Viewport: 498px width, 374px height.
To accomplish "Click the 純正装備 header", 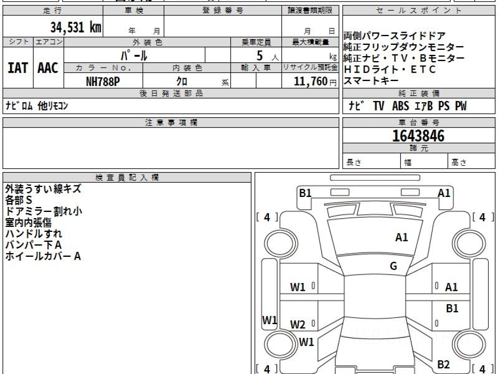I will (419, 93).
